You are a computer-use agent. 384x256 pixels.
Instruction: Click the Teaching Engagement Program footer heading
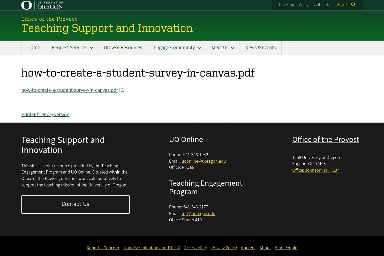coord(206,187)
